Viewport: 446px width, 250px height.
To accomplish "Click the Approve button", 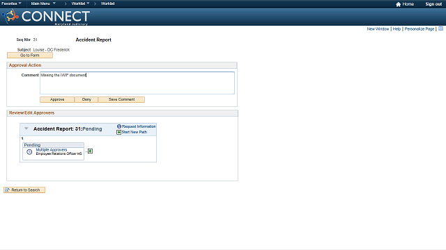I will point(57,99).
